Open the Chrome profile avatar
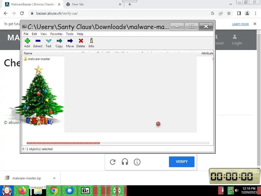The width and height of the screenshot is (261, 196). 247,13
